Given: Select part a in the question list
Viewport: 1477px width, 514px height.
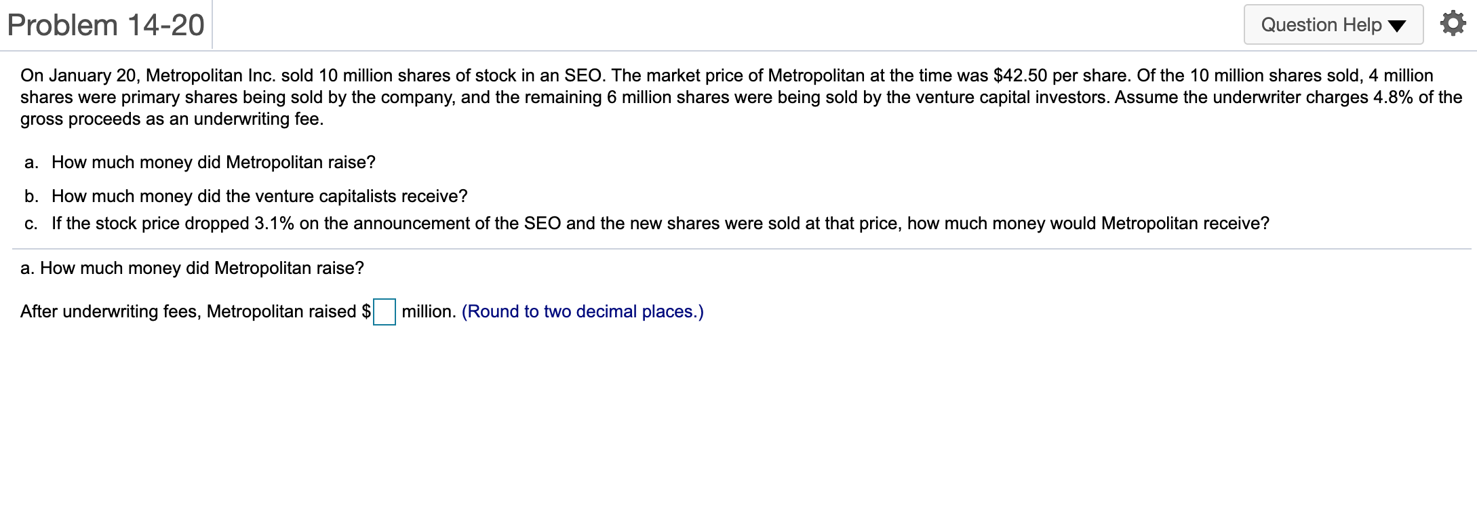Looking at the screenshot, I should (x=213, y=162).
